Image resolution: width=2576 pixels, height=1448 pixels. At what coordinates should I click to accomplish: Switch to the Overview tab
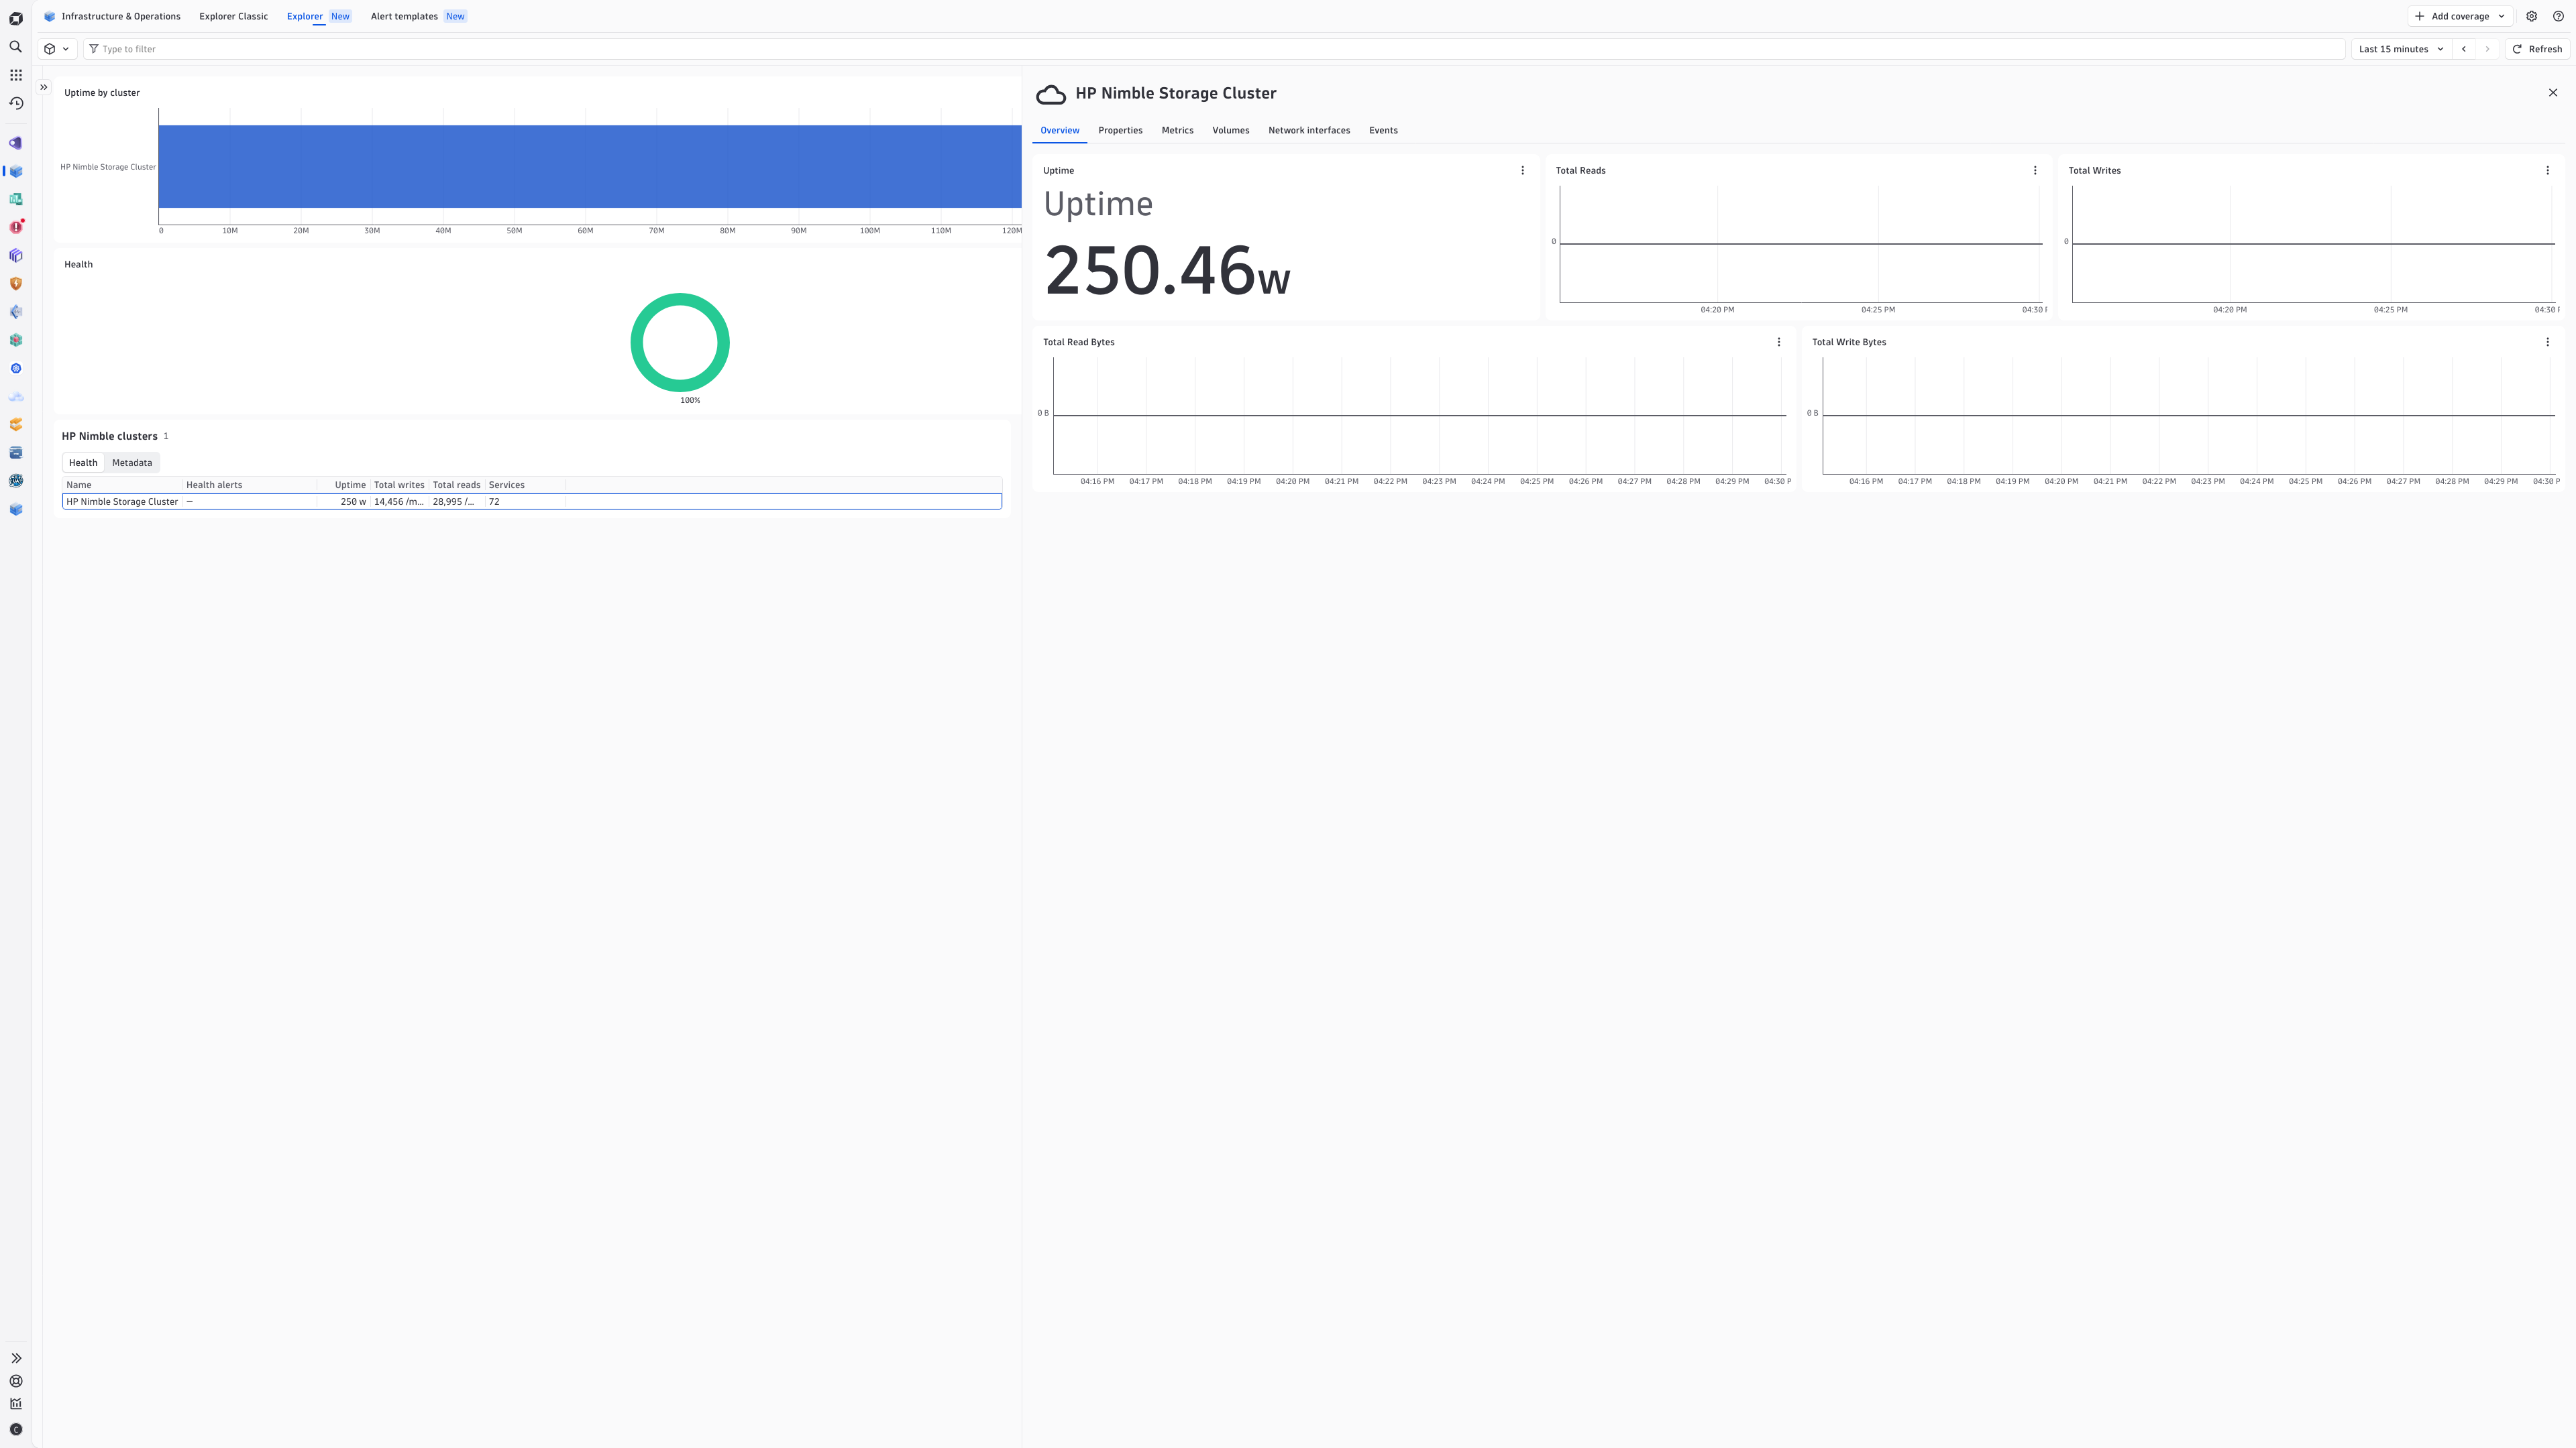click(x=1059, y=130)
